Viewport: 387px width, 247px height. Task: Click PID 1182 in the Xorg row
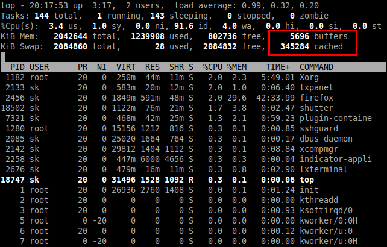click(x=15, y=78)
